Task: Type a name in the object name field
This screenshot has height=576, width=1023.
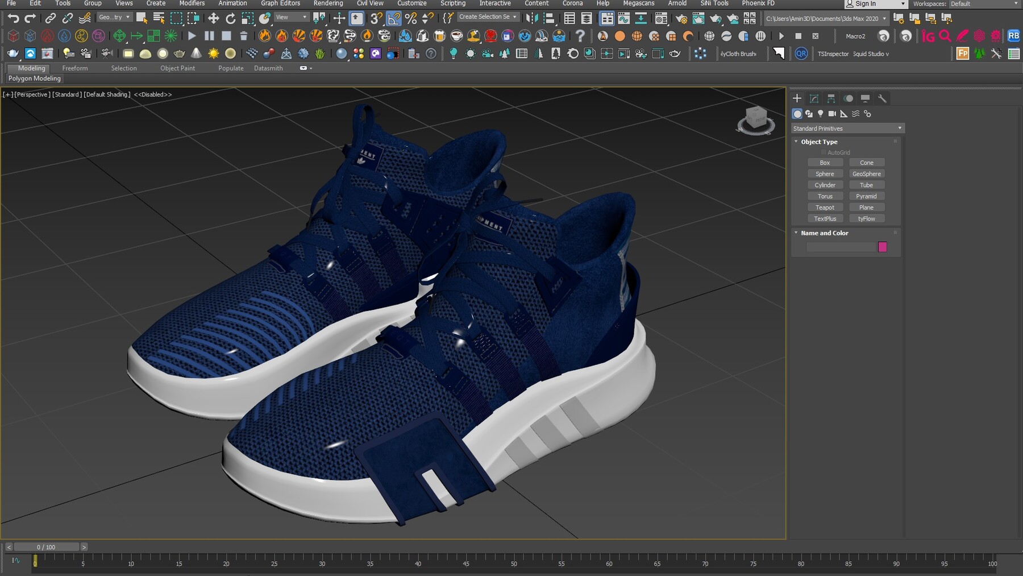Action: (x=841, y=247)
